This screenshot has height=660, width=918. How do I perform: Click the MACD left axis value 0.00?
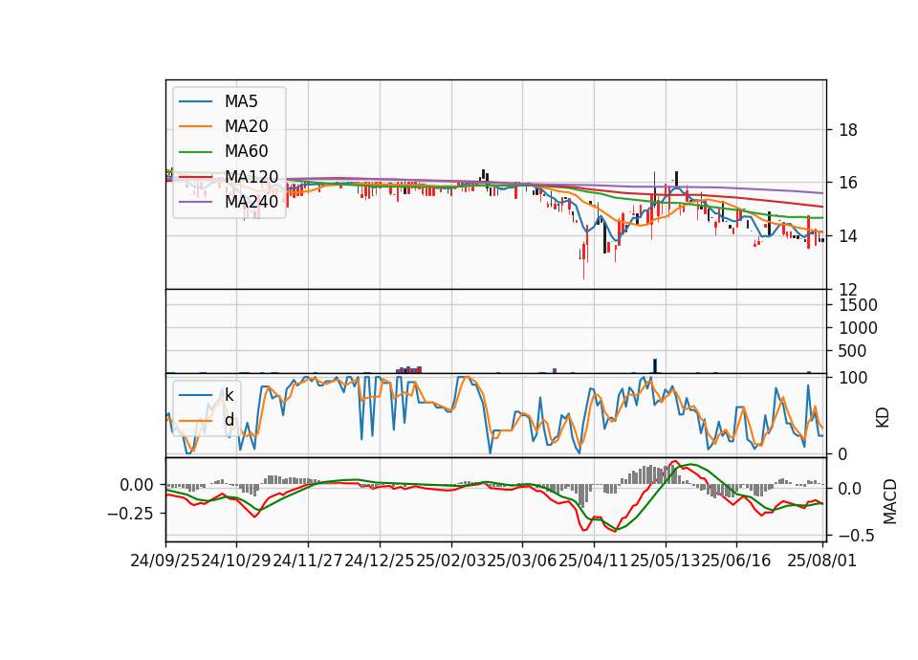[137, 485]
